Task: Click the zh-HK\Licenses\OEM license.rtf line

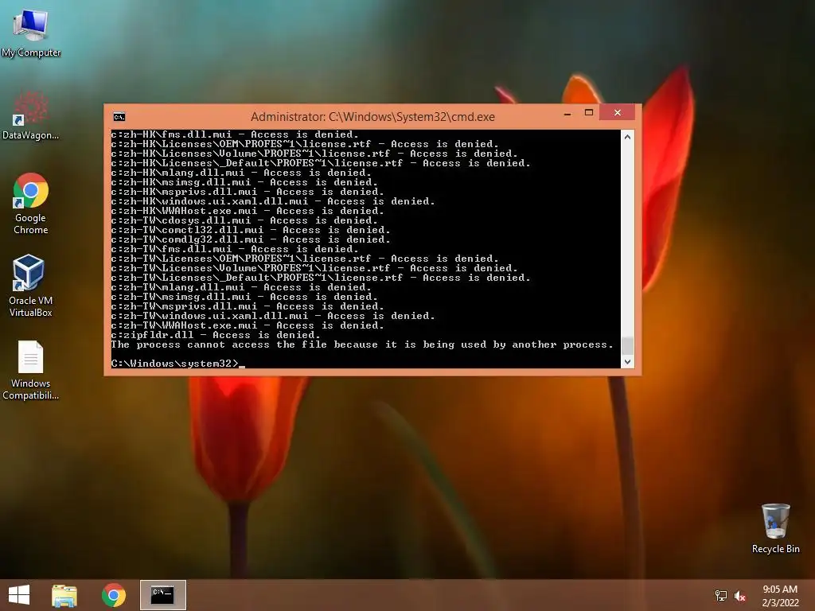Action: [x=305, y=144]
